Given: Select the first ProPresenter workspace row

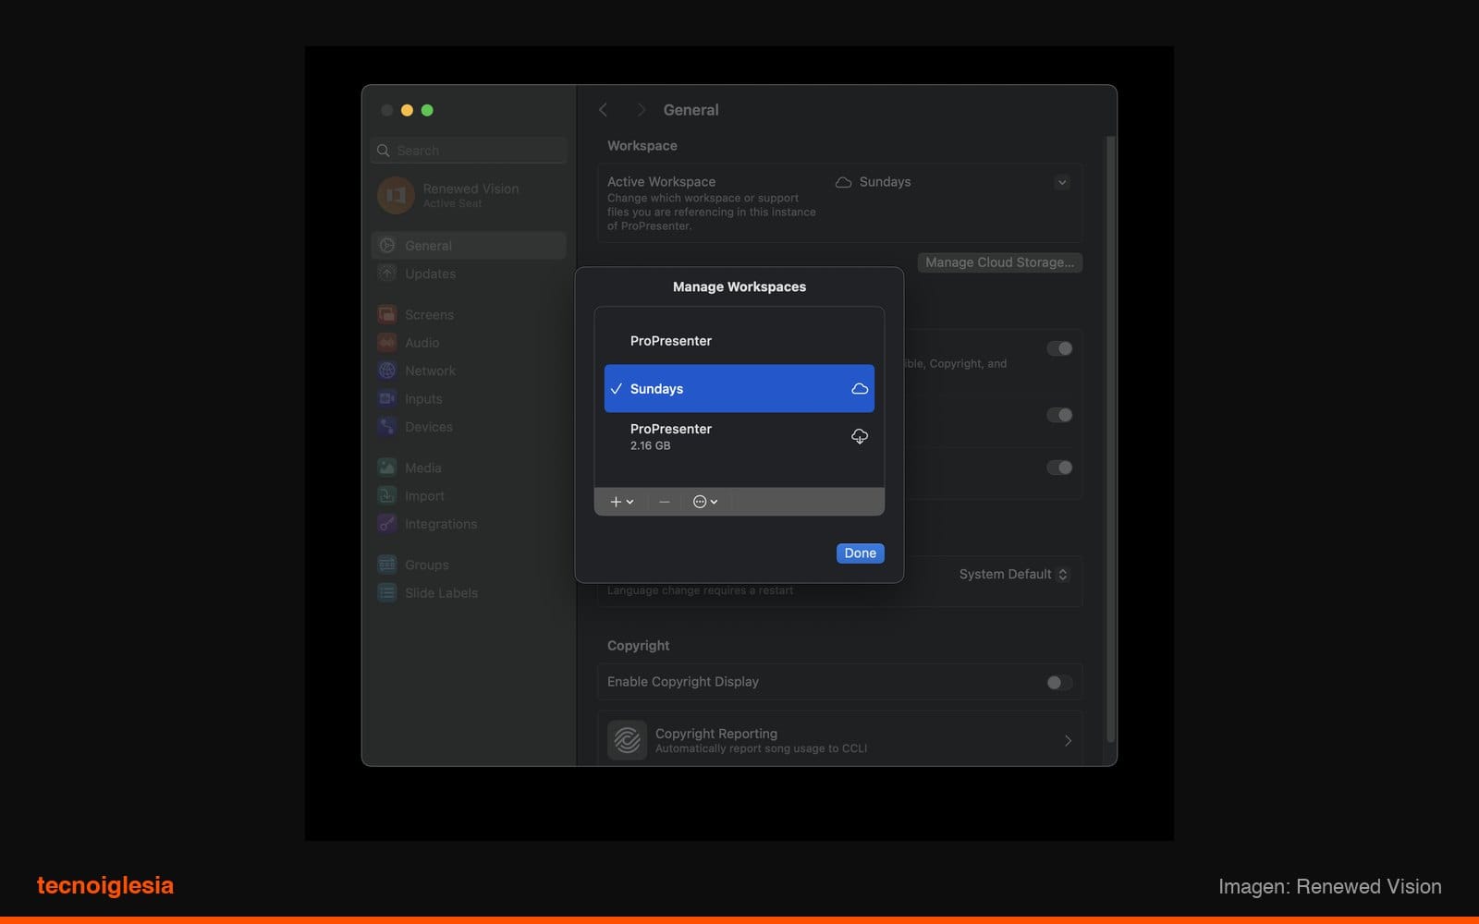Looking at the screenshot, I should pos(739,341).
